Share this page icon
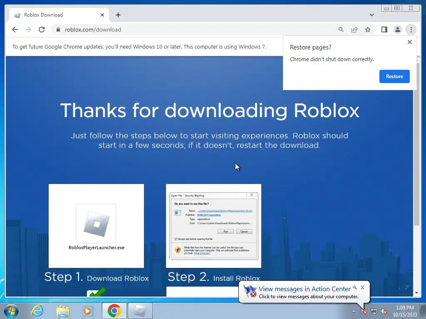This screenshot has width=426, height=319. [x=354, y=29]
